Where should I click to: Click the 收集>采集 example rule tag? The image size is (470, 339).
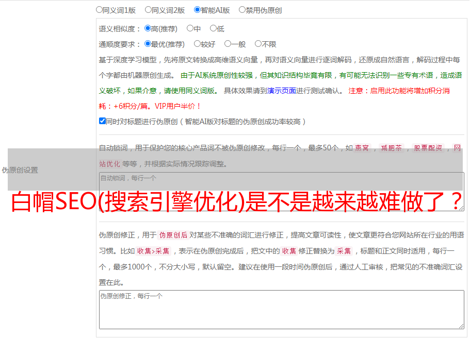153,251
